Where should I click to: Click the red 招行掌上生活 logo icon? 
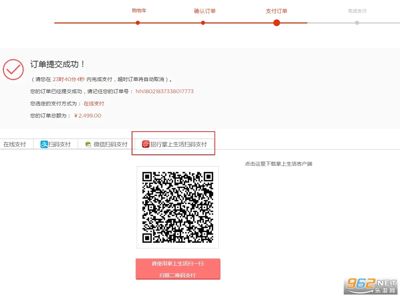pyautogui.click(x=145, y=144)
